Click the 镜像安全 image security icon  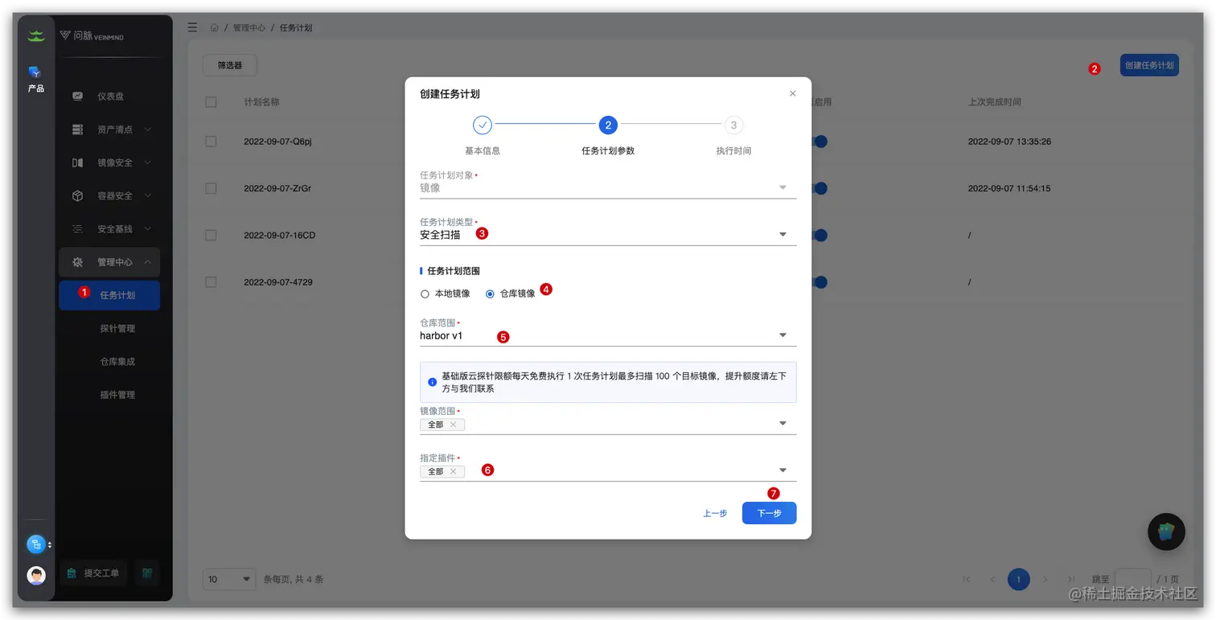(77, 162)
